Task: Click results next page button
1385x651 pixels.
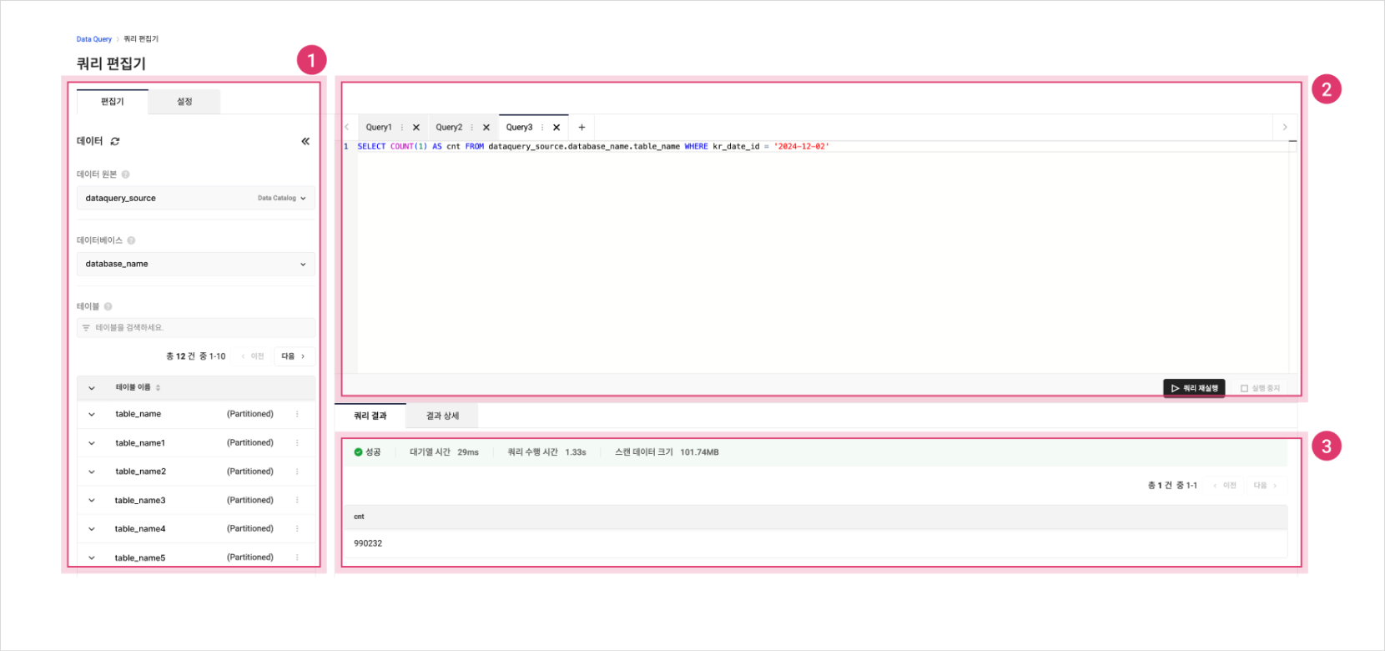Action: (x=1266, y=485)
